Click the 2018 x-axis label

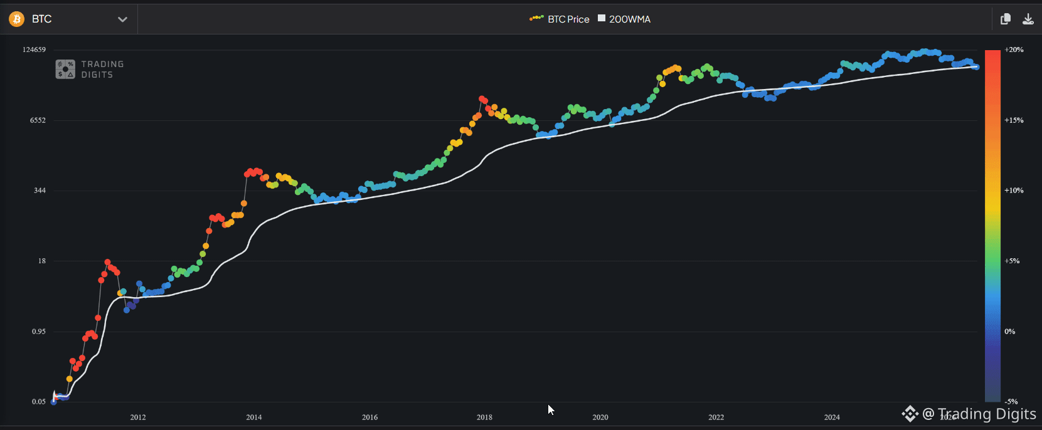(x=484, y=417)
